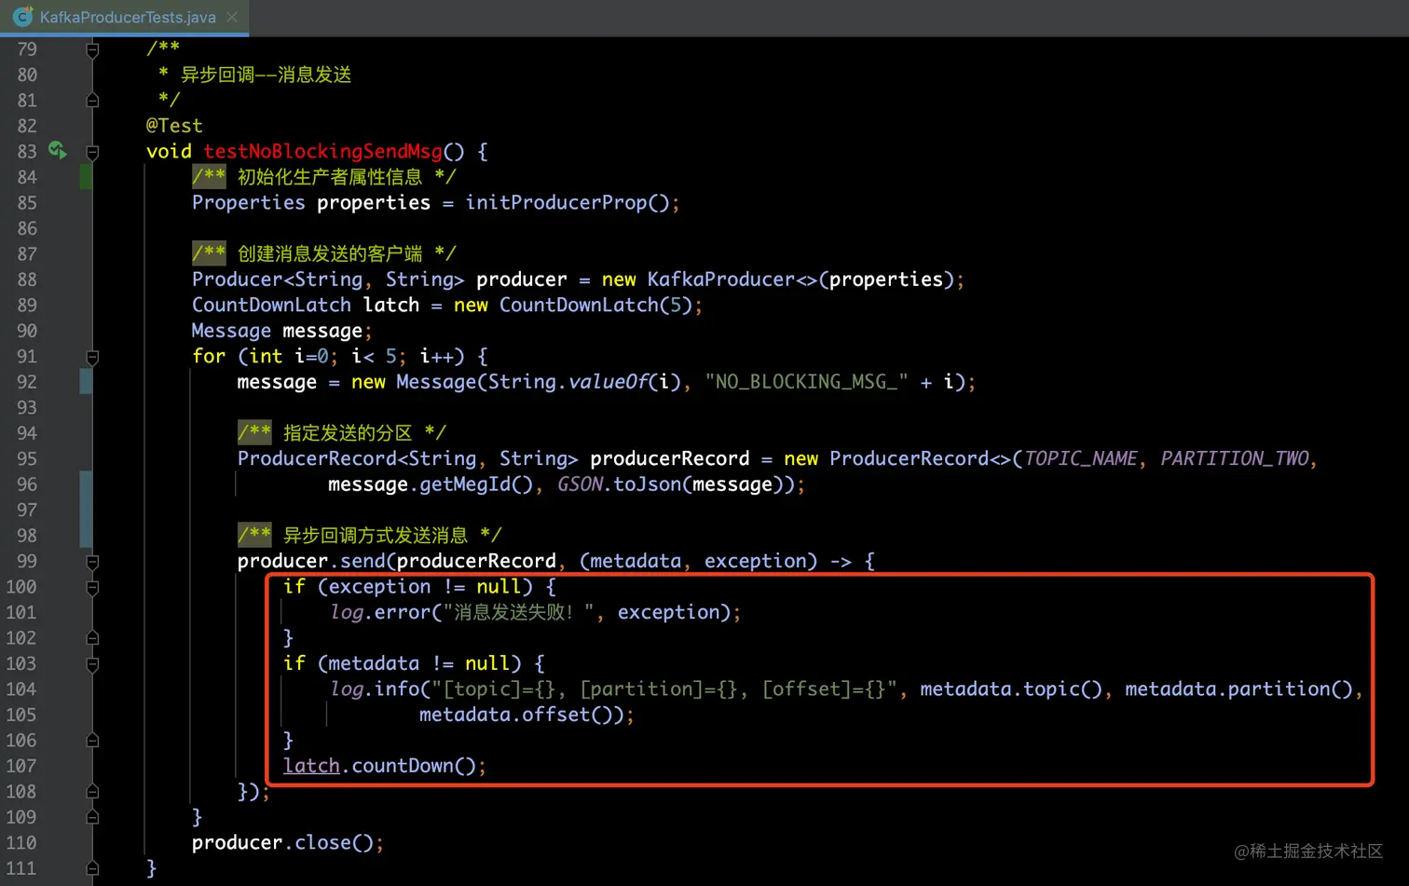Click the fold end marker at line 106
1409x886 pixels.
(92, 741)
